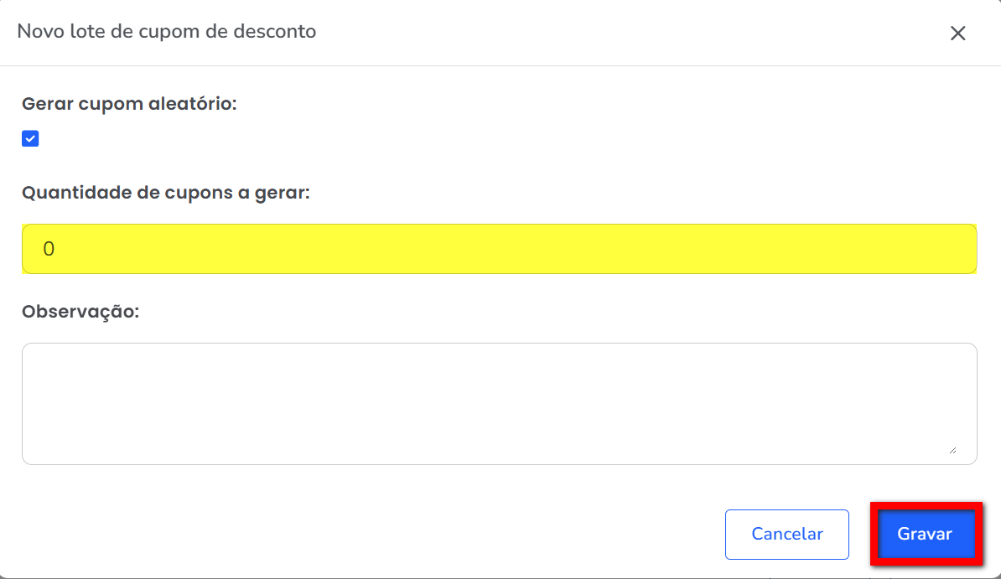Click the red-outlined Gravar button
The width and height of the screenshot is (1001, 579).
click(x=925, y=535)
